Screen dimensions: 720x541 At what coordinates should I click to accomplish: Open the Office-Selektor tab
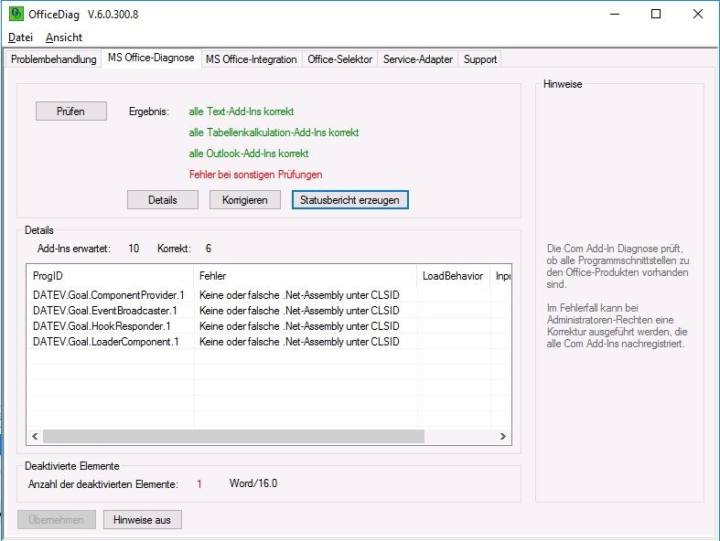tap(339, 59)
